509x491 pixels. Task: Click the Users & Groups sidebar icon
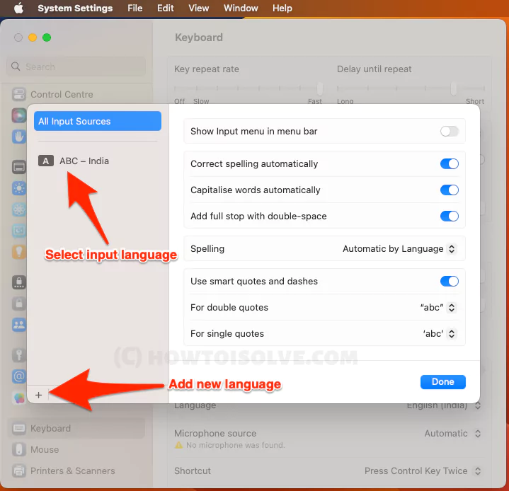[19, 325]
